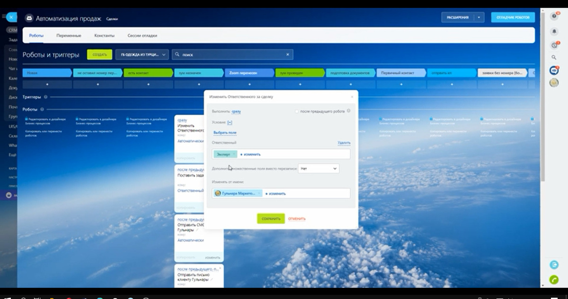Image resolution: width=568 pixels, height=299 pixels.
Task: Add trigger plus under Новая stage
Action: click(47, 84)
